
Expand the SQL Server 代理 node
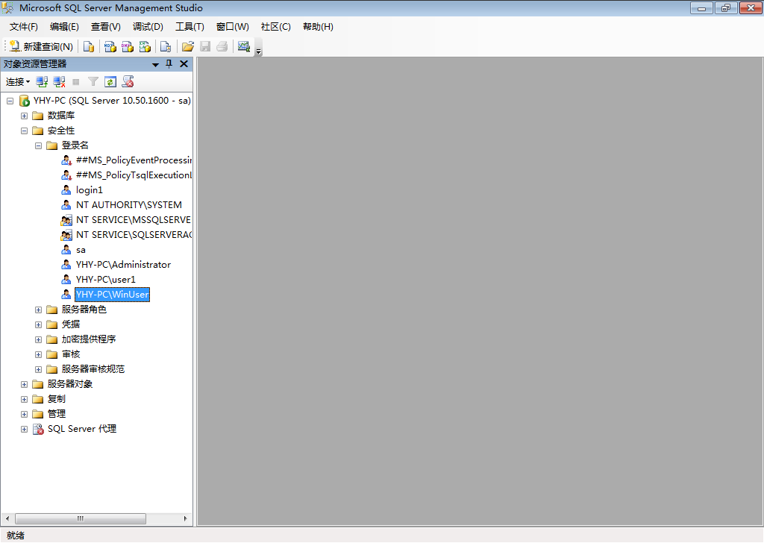[x=24, y=429]
